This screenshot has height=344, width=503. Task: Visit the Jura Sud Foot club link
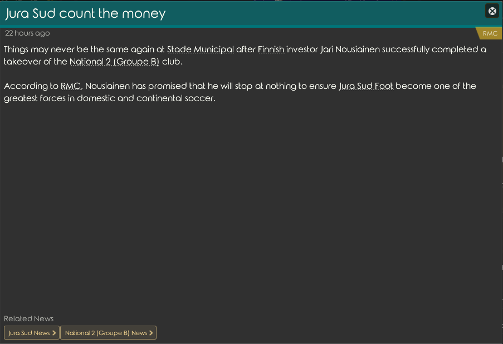366,86
